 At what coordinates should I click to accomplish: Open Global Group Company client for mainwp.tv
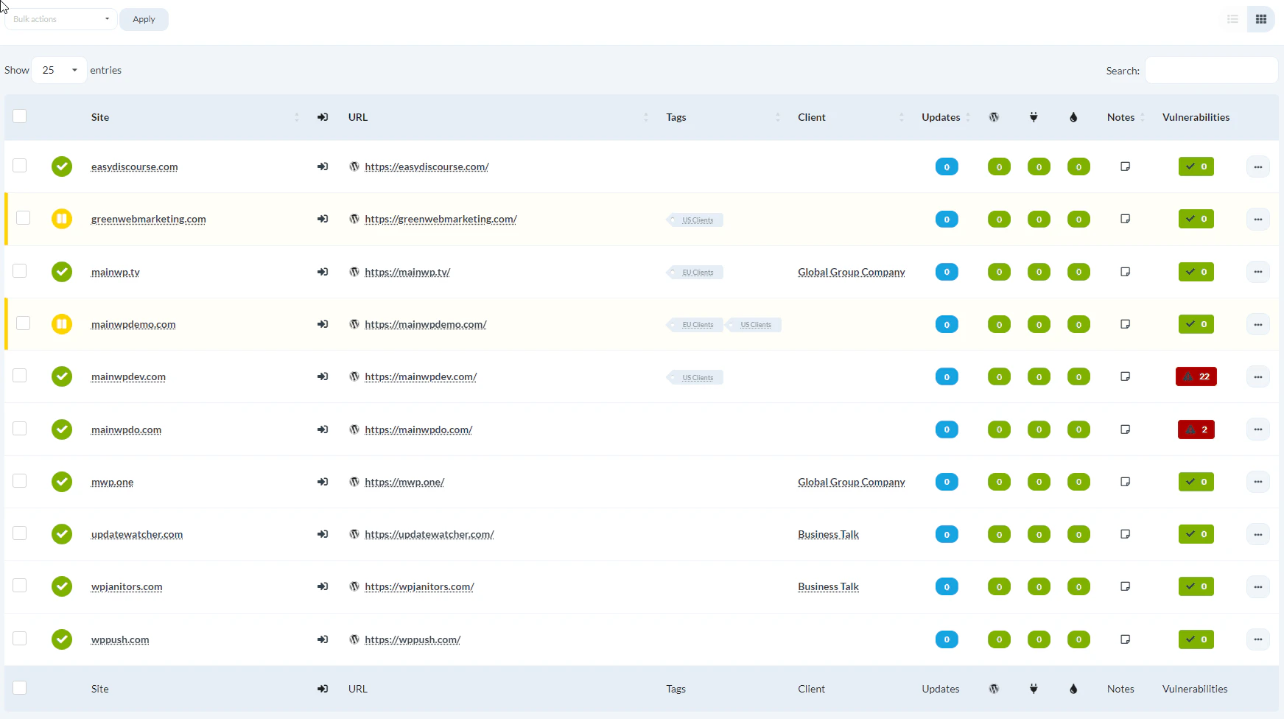point(852,272)
